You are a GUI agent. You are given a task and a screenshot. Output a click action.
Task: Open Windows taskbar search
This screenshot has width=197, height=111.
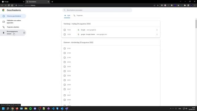coord(8,109)
